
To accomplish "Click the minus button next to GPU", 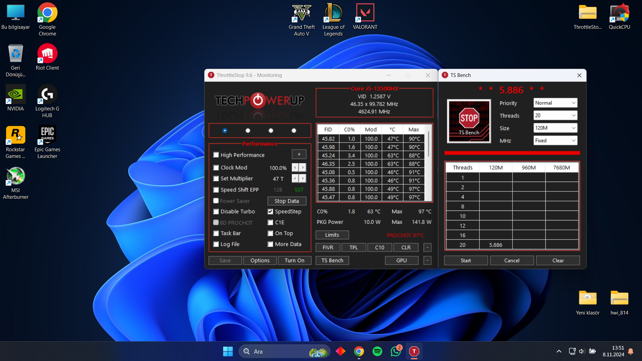I will coord(427,260).
